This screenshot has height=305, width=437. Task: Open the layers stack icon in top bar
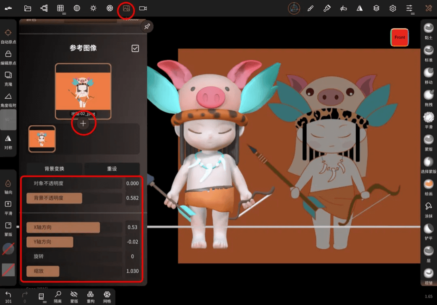[x=376, y=8]
